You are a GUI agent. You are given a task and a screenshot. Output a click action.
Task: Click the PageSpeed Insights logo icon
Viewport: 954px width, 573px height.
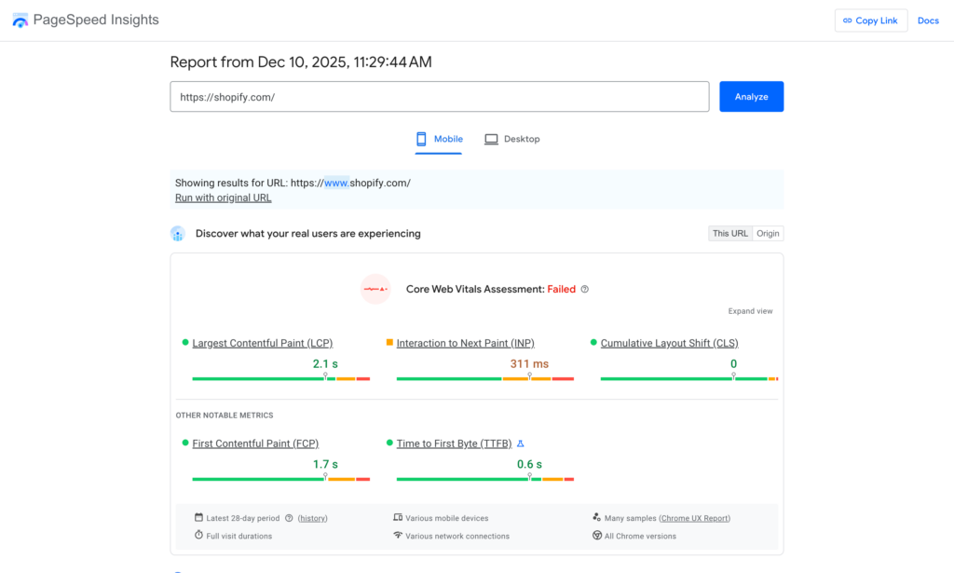20,20
